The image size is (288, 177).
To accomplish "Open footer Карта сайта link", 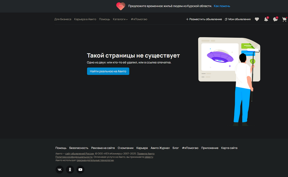I will point(229,148).
